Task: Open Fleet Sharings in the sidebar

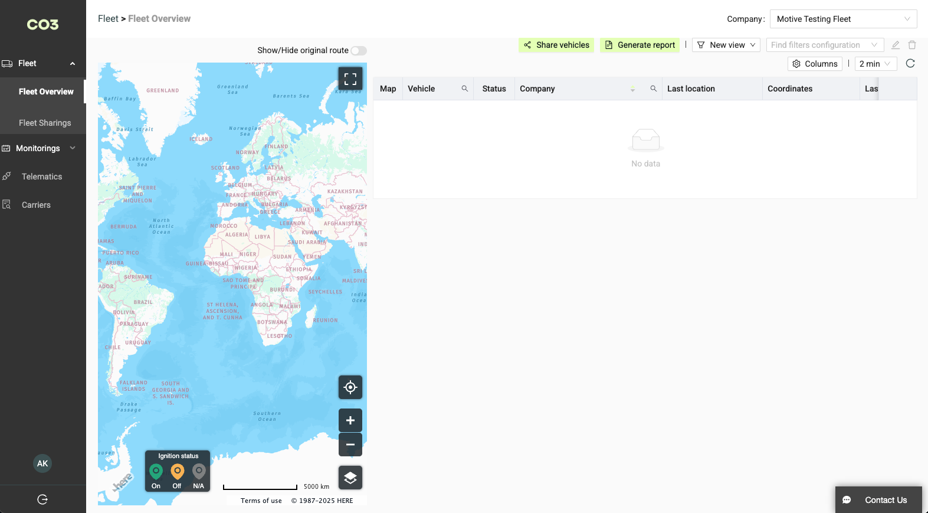Action: point(45,123)
